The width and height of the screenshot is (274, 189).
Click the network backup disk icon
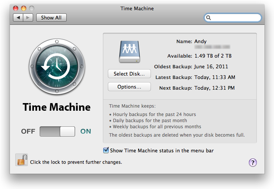[130, 52]
